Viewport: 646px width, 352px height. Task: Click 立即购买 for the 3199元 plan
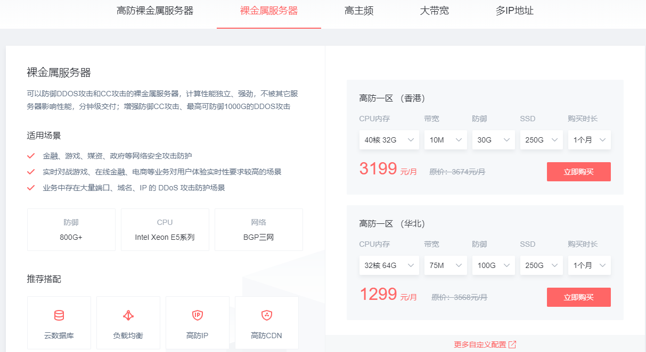click(579, 172)
